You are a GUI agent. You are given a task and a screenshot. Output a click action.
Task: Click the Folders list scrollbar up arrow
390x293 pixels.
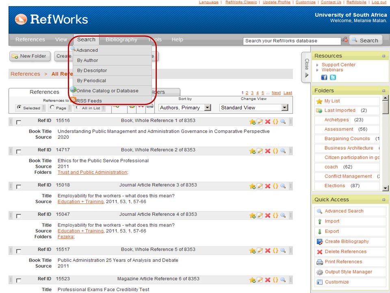(x=385, y=98)
